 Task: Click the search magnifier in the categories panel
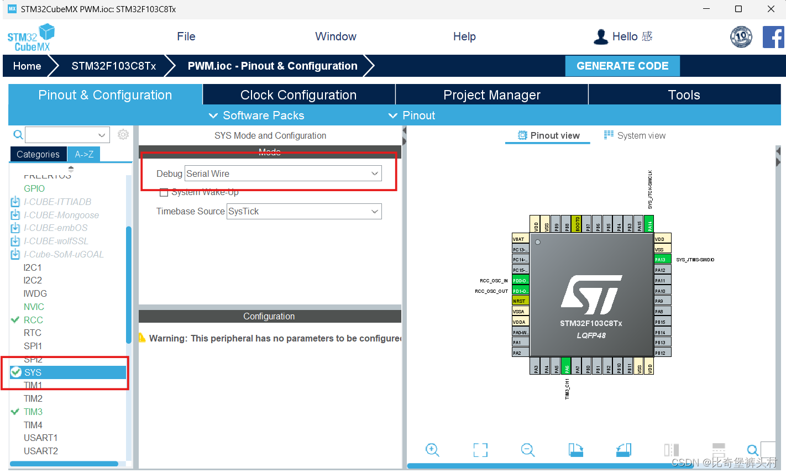[x=18, y=134]
